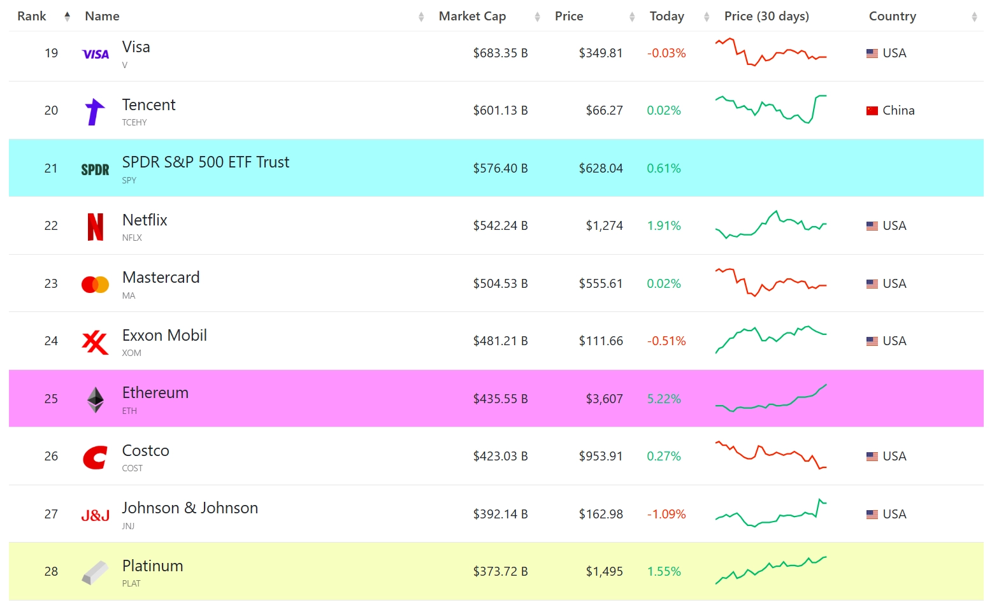Click the J&J logo icon
The image size is (992, 605).
coord(95,515)
